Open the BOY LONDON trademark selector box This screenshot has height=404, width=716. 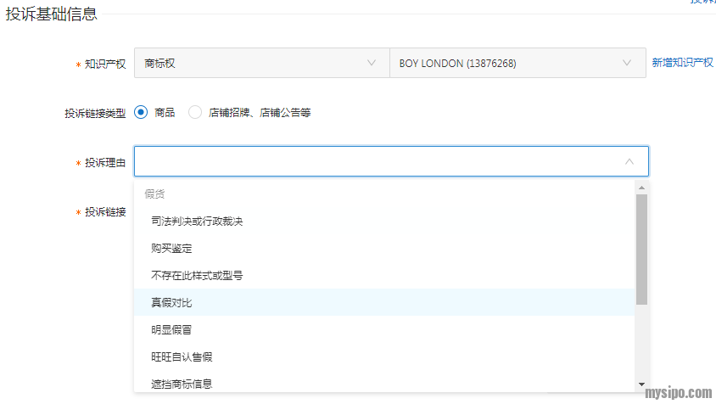[517, 64]
